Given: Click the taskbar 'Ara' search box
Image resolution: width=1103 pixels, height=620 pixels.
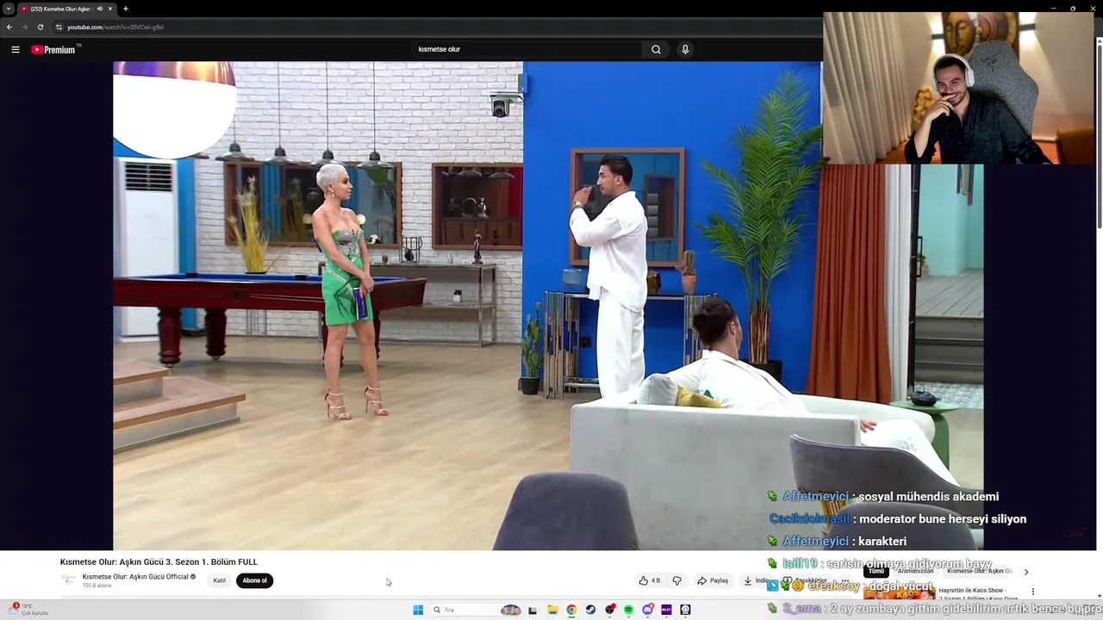Looking at the screenshot, I should (x=476, y=610).
